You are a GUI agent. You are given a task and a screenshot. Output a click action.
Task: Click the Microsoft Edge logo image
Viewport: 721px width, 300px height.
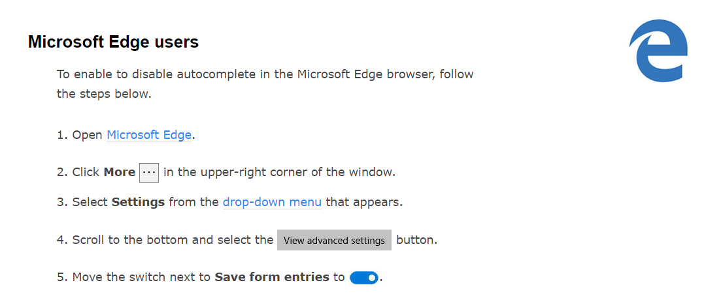(658, 51)
